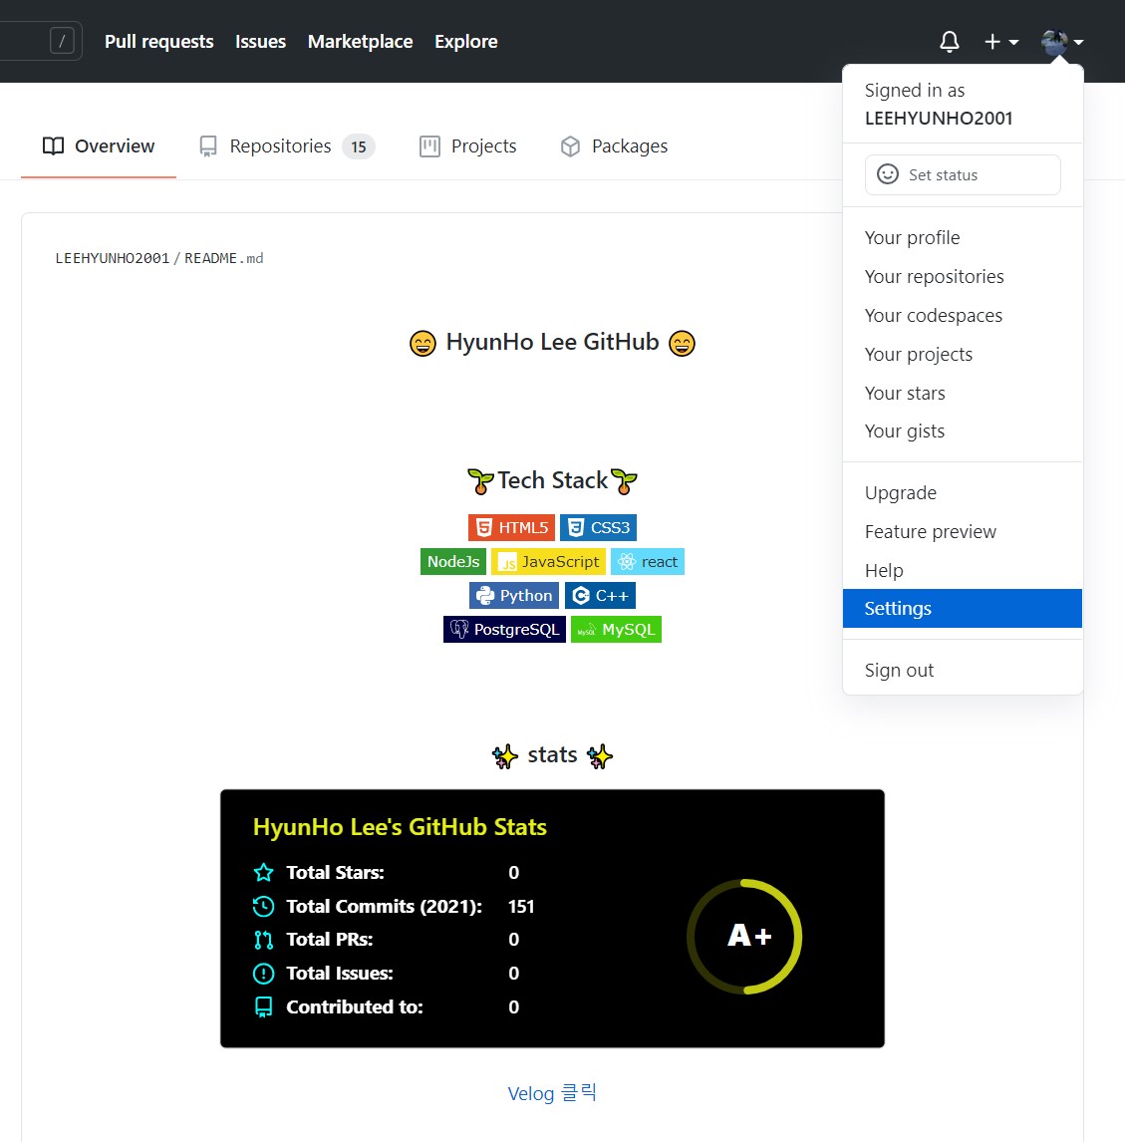Click the Packages box icon
This screenshot has height=1142, width=1125.
pos(570,145)
